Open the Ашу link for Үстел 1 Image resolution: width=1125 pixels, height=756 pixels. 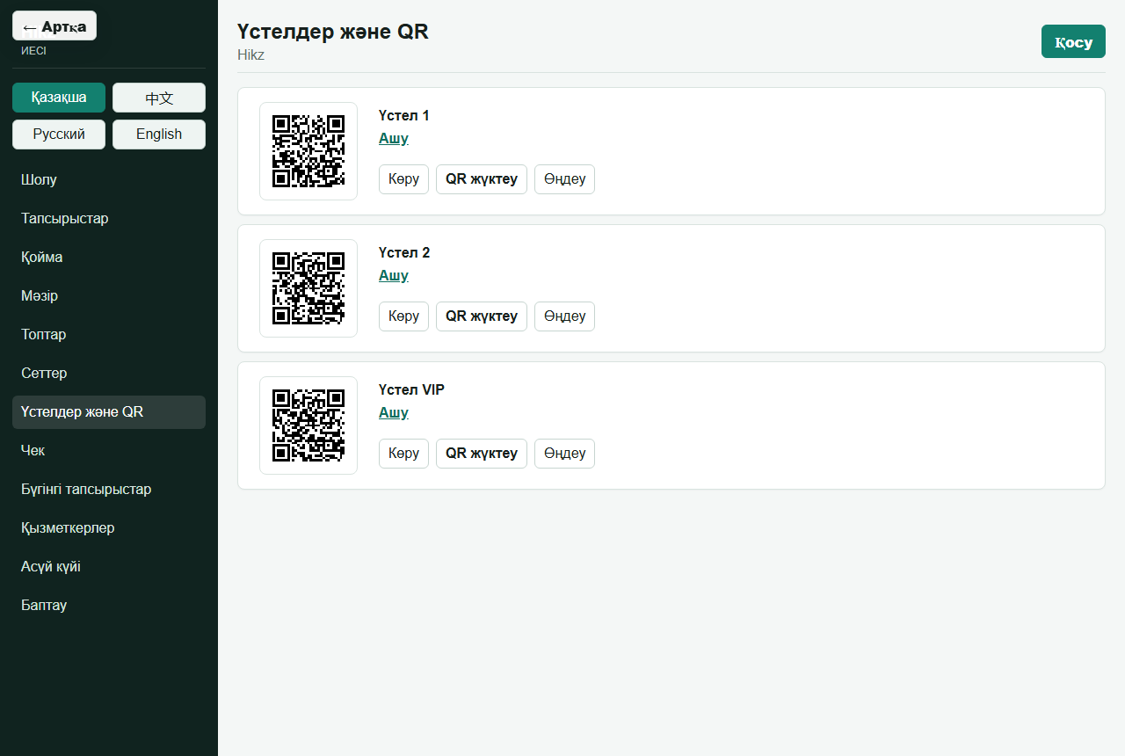[x=394, y=139]
